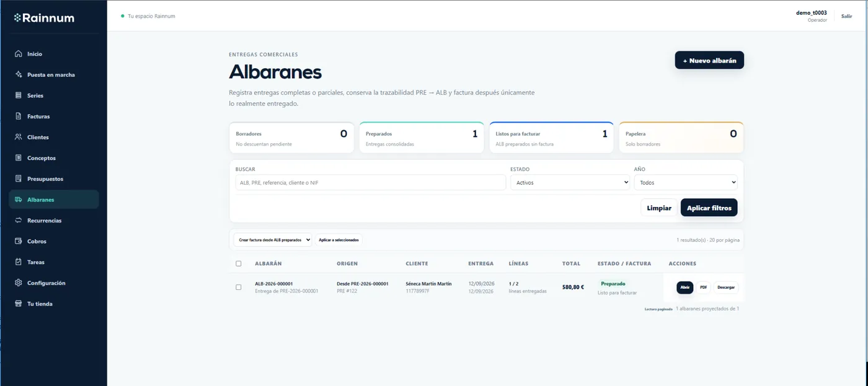This screenshot has width=868, height=386.
Task: Click the demo_t0003 user name
Action: click(x=811, y=12)
